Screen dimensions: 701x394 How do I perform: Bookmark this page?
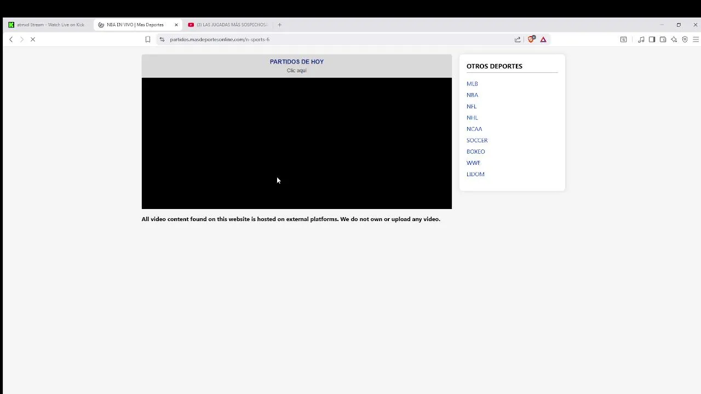[148, 39]
